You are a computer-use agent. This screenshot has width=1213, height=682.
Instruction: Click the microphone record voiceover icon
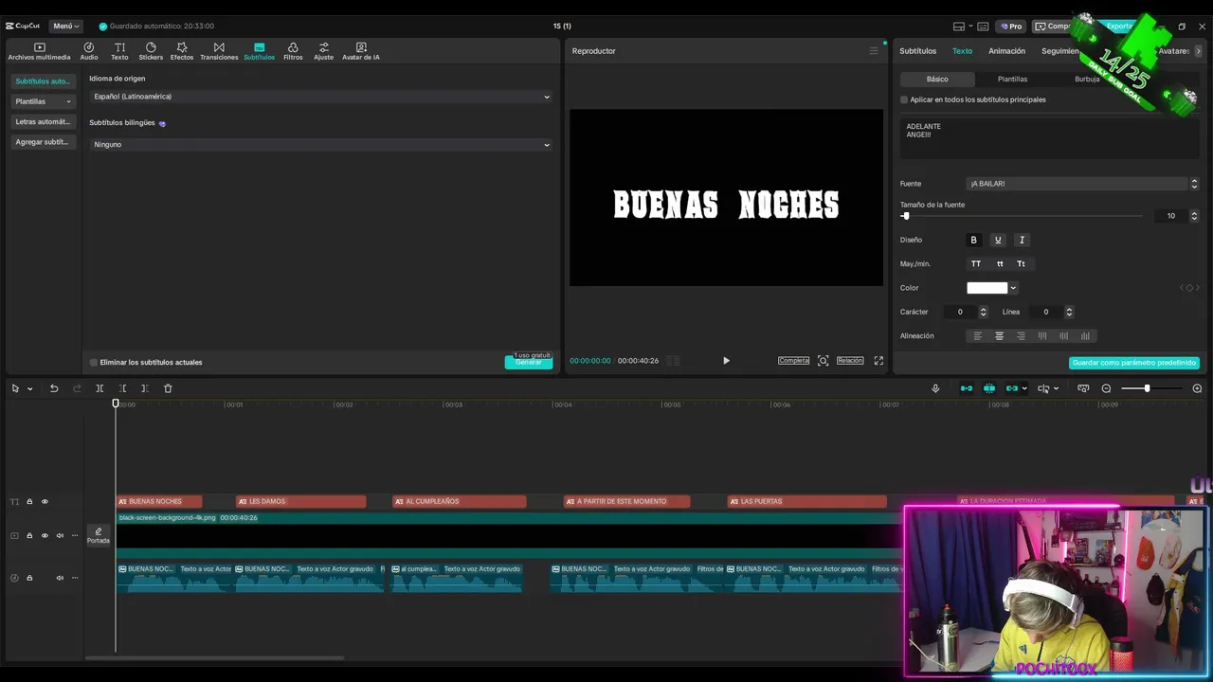[x=935, y=388]
